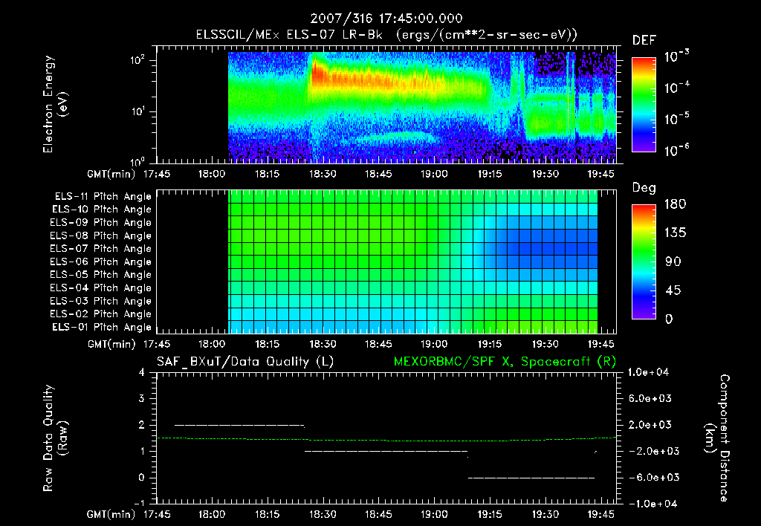The width and height of the screenshot is (761, 526).
Task: Click the 135 value on Deg scale
Action: pyautogui.click(x=675, y=233)
